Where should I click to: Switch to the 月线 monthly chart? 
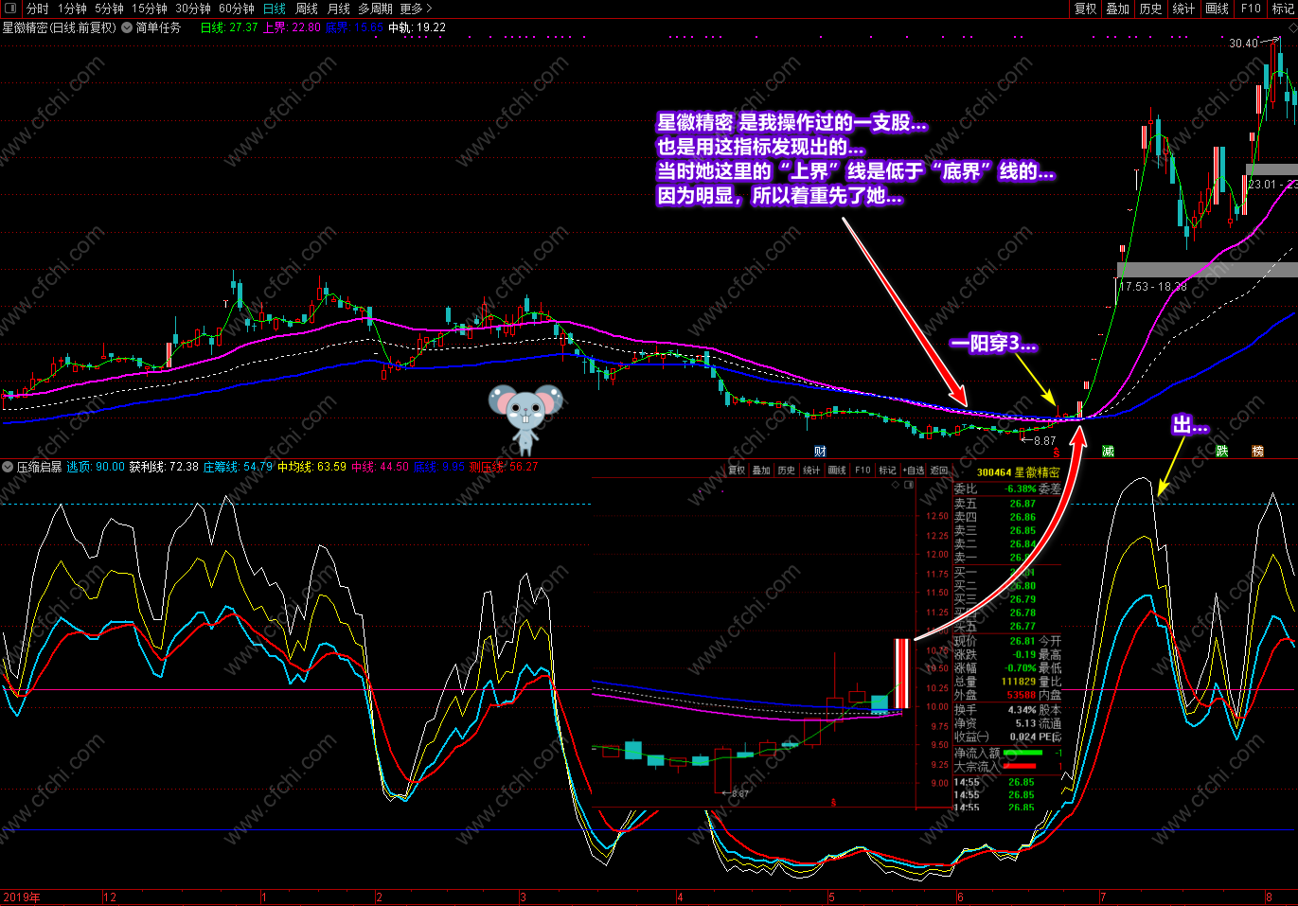coord(338,9)
